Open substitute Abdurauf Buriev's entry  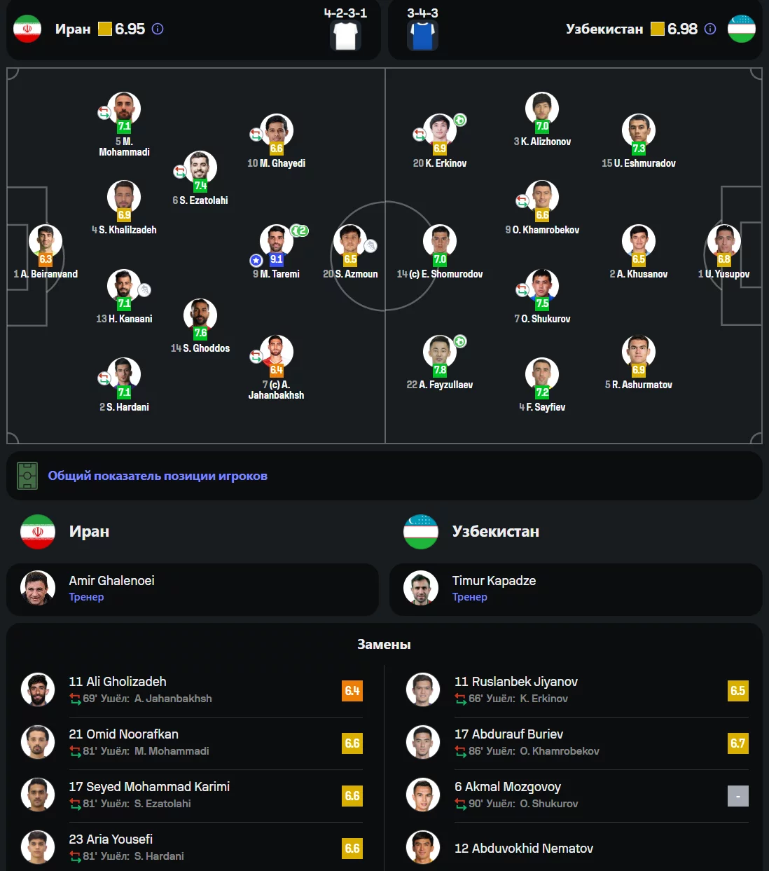click(577, 743)
